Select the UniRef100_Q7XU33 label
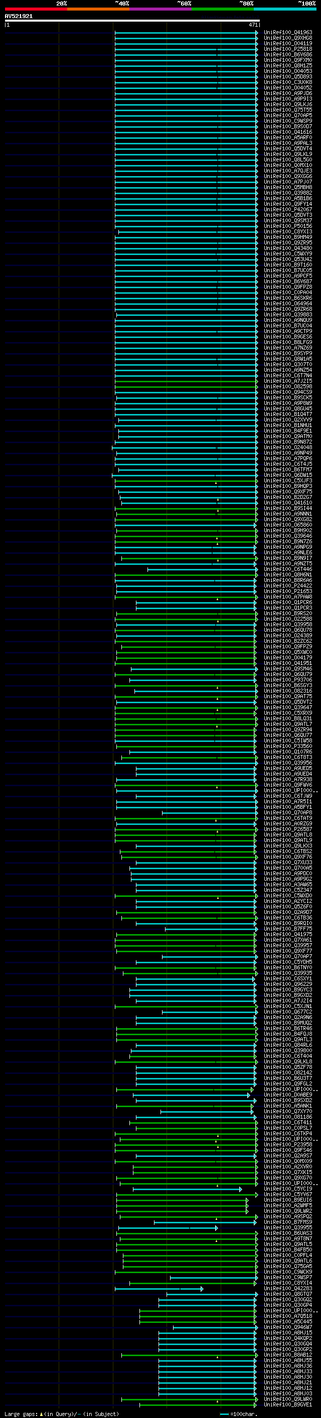321x1418 pixels. [x=288, y=863]
